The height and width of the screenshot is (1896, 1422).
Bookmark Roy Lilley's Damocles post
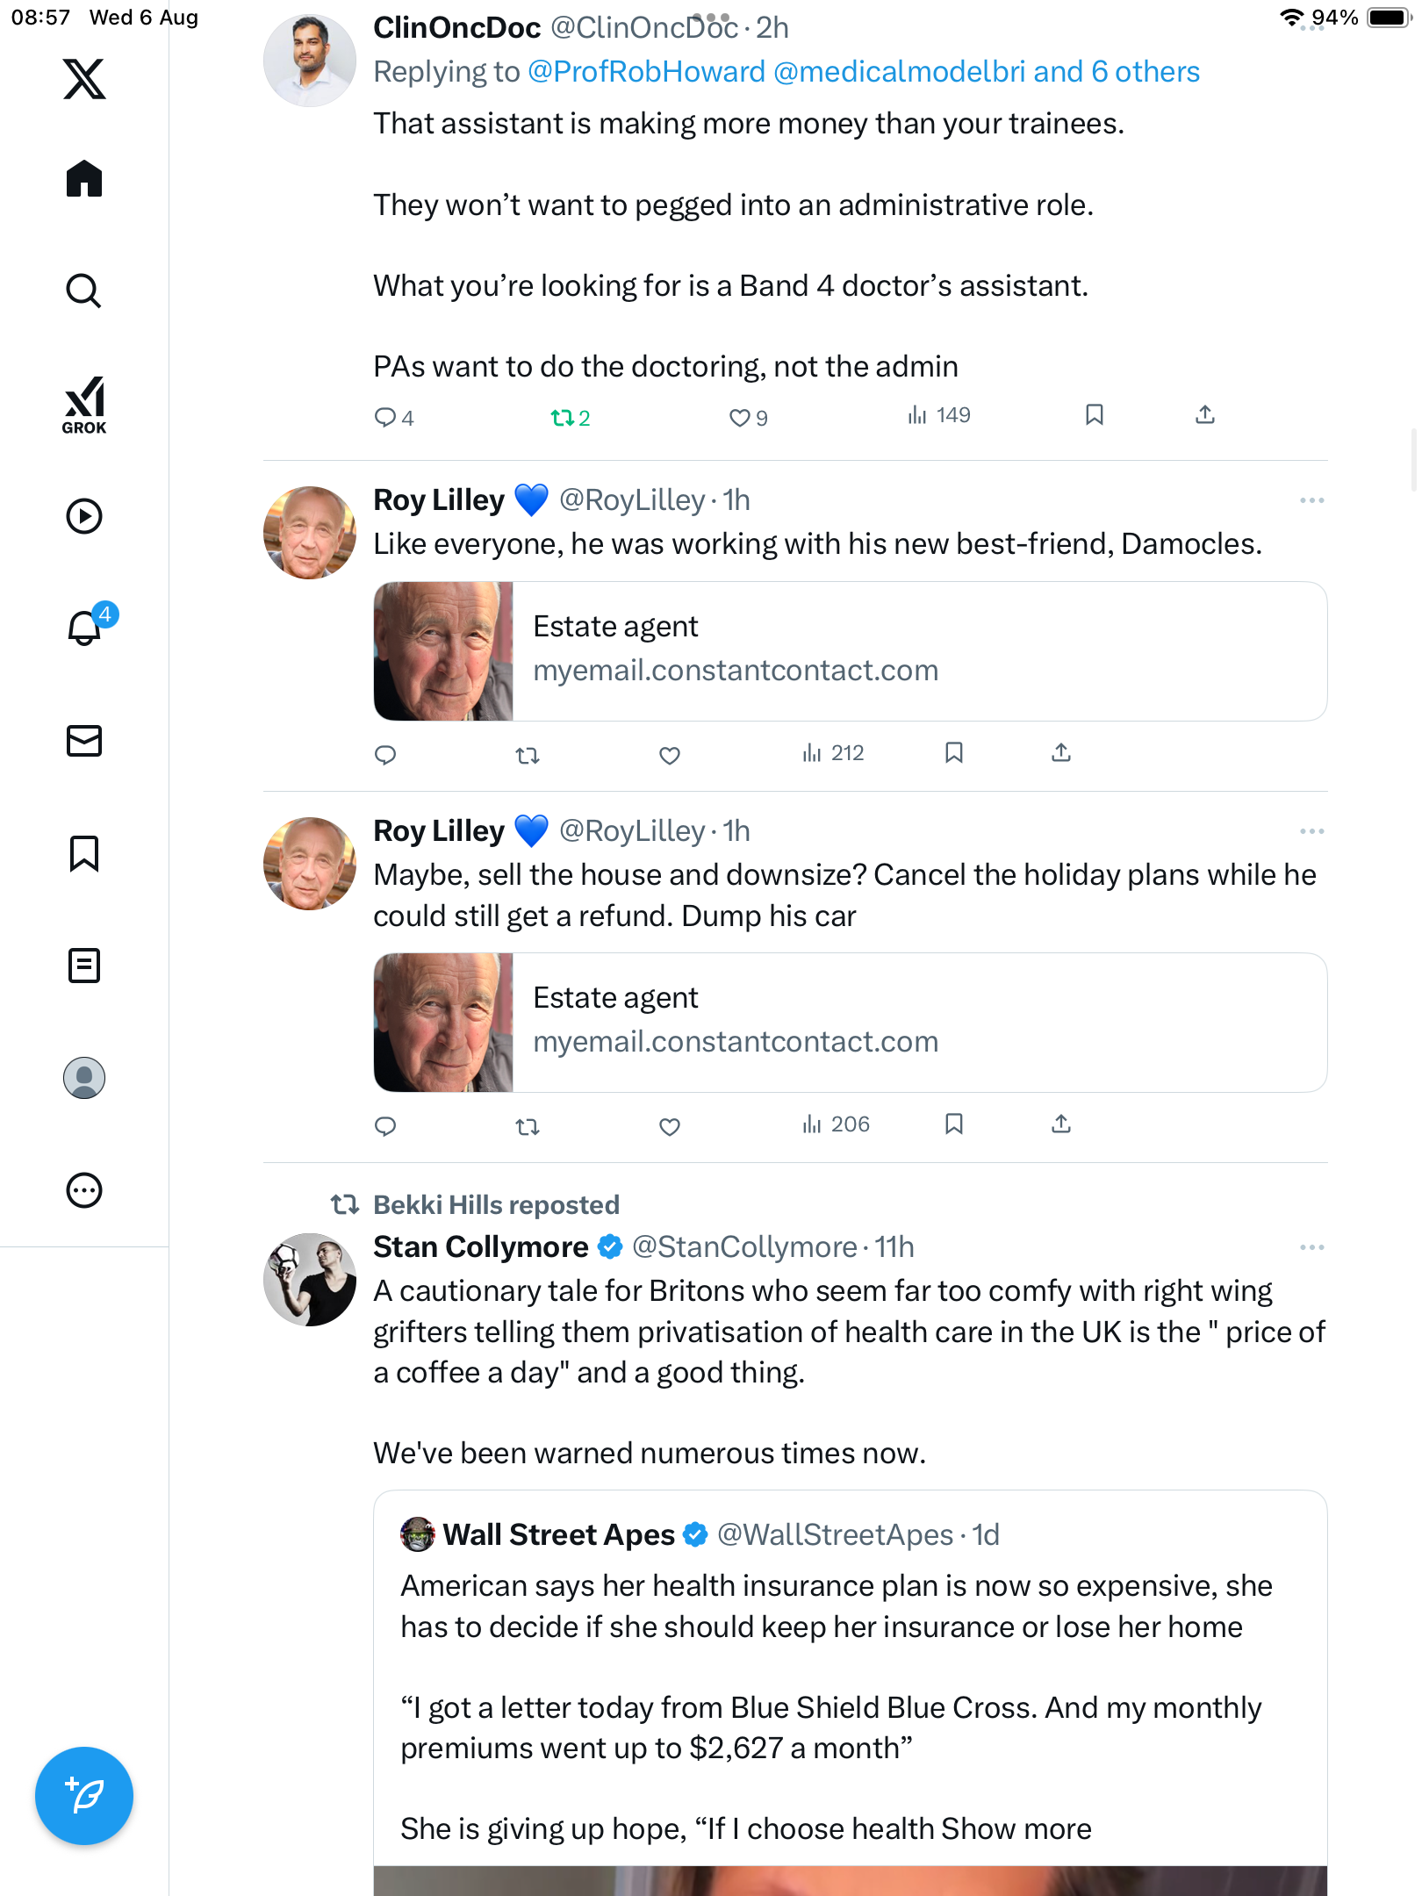click(x=954, y=753)
